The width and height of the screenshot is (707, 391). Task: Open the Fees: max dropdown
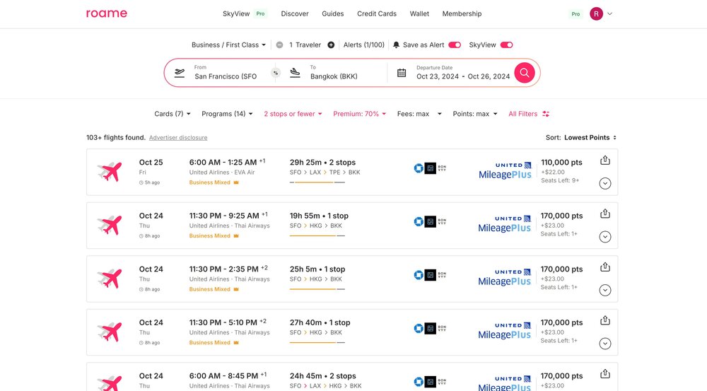(419, 114)
